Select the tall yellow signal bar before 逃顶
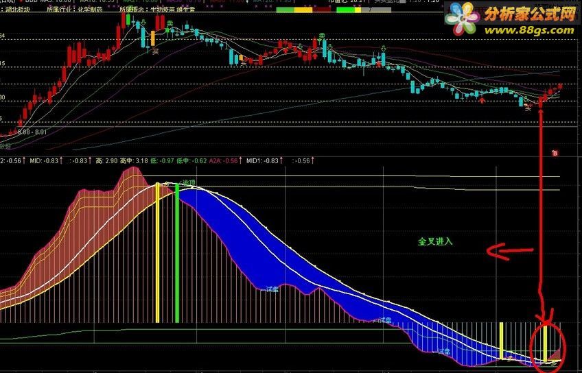 157,252
